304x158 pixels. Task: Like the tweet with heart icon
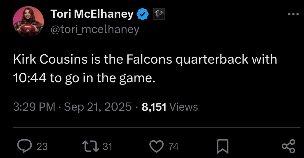[156, 146]
